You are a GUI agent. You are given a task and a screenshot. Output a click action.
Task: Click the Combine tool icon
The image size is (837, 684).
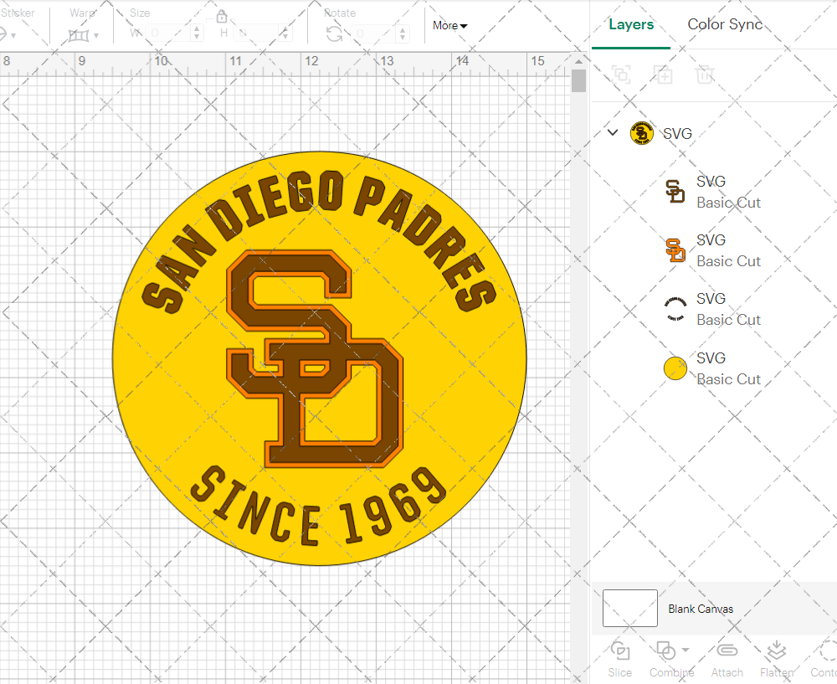[x=665, y=651]
